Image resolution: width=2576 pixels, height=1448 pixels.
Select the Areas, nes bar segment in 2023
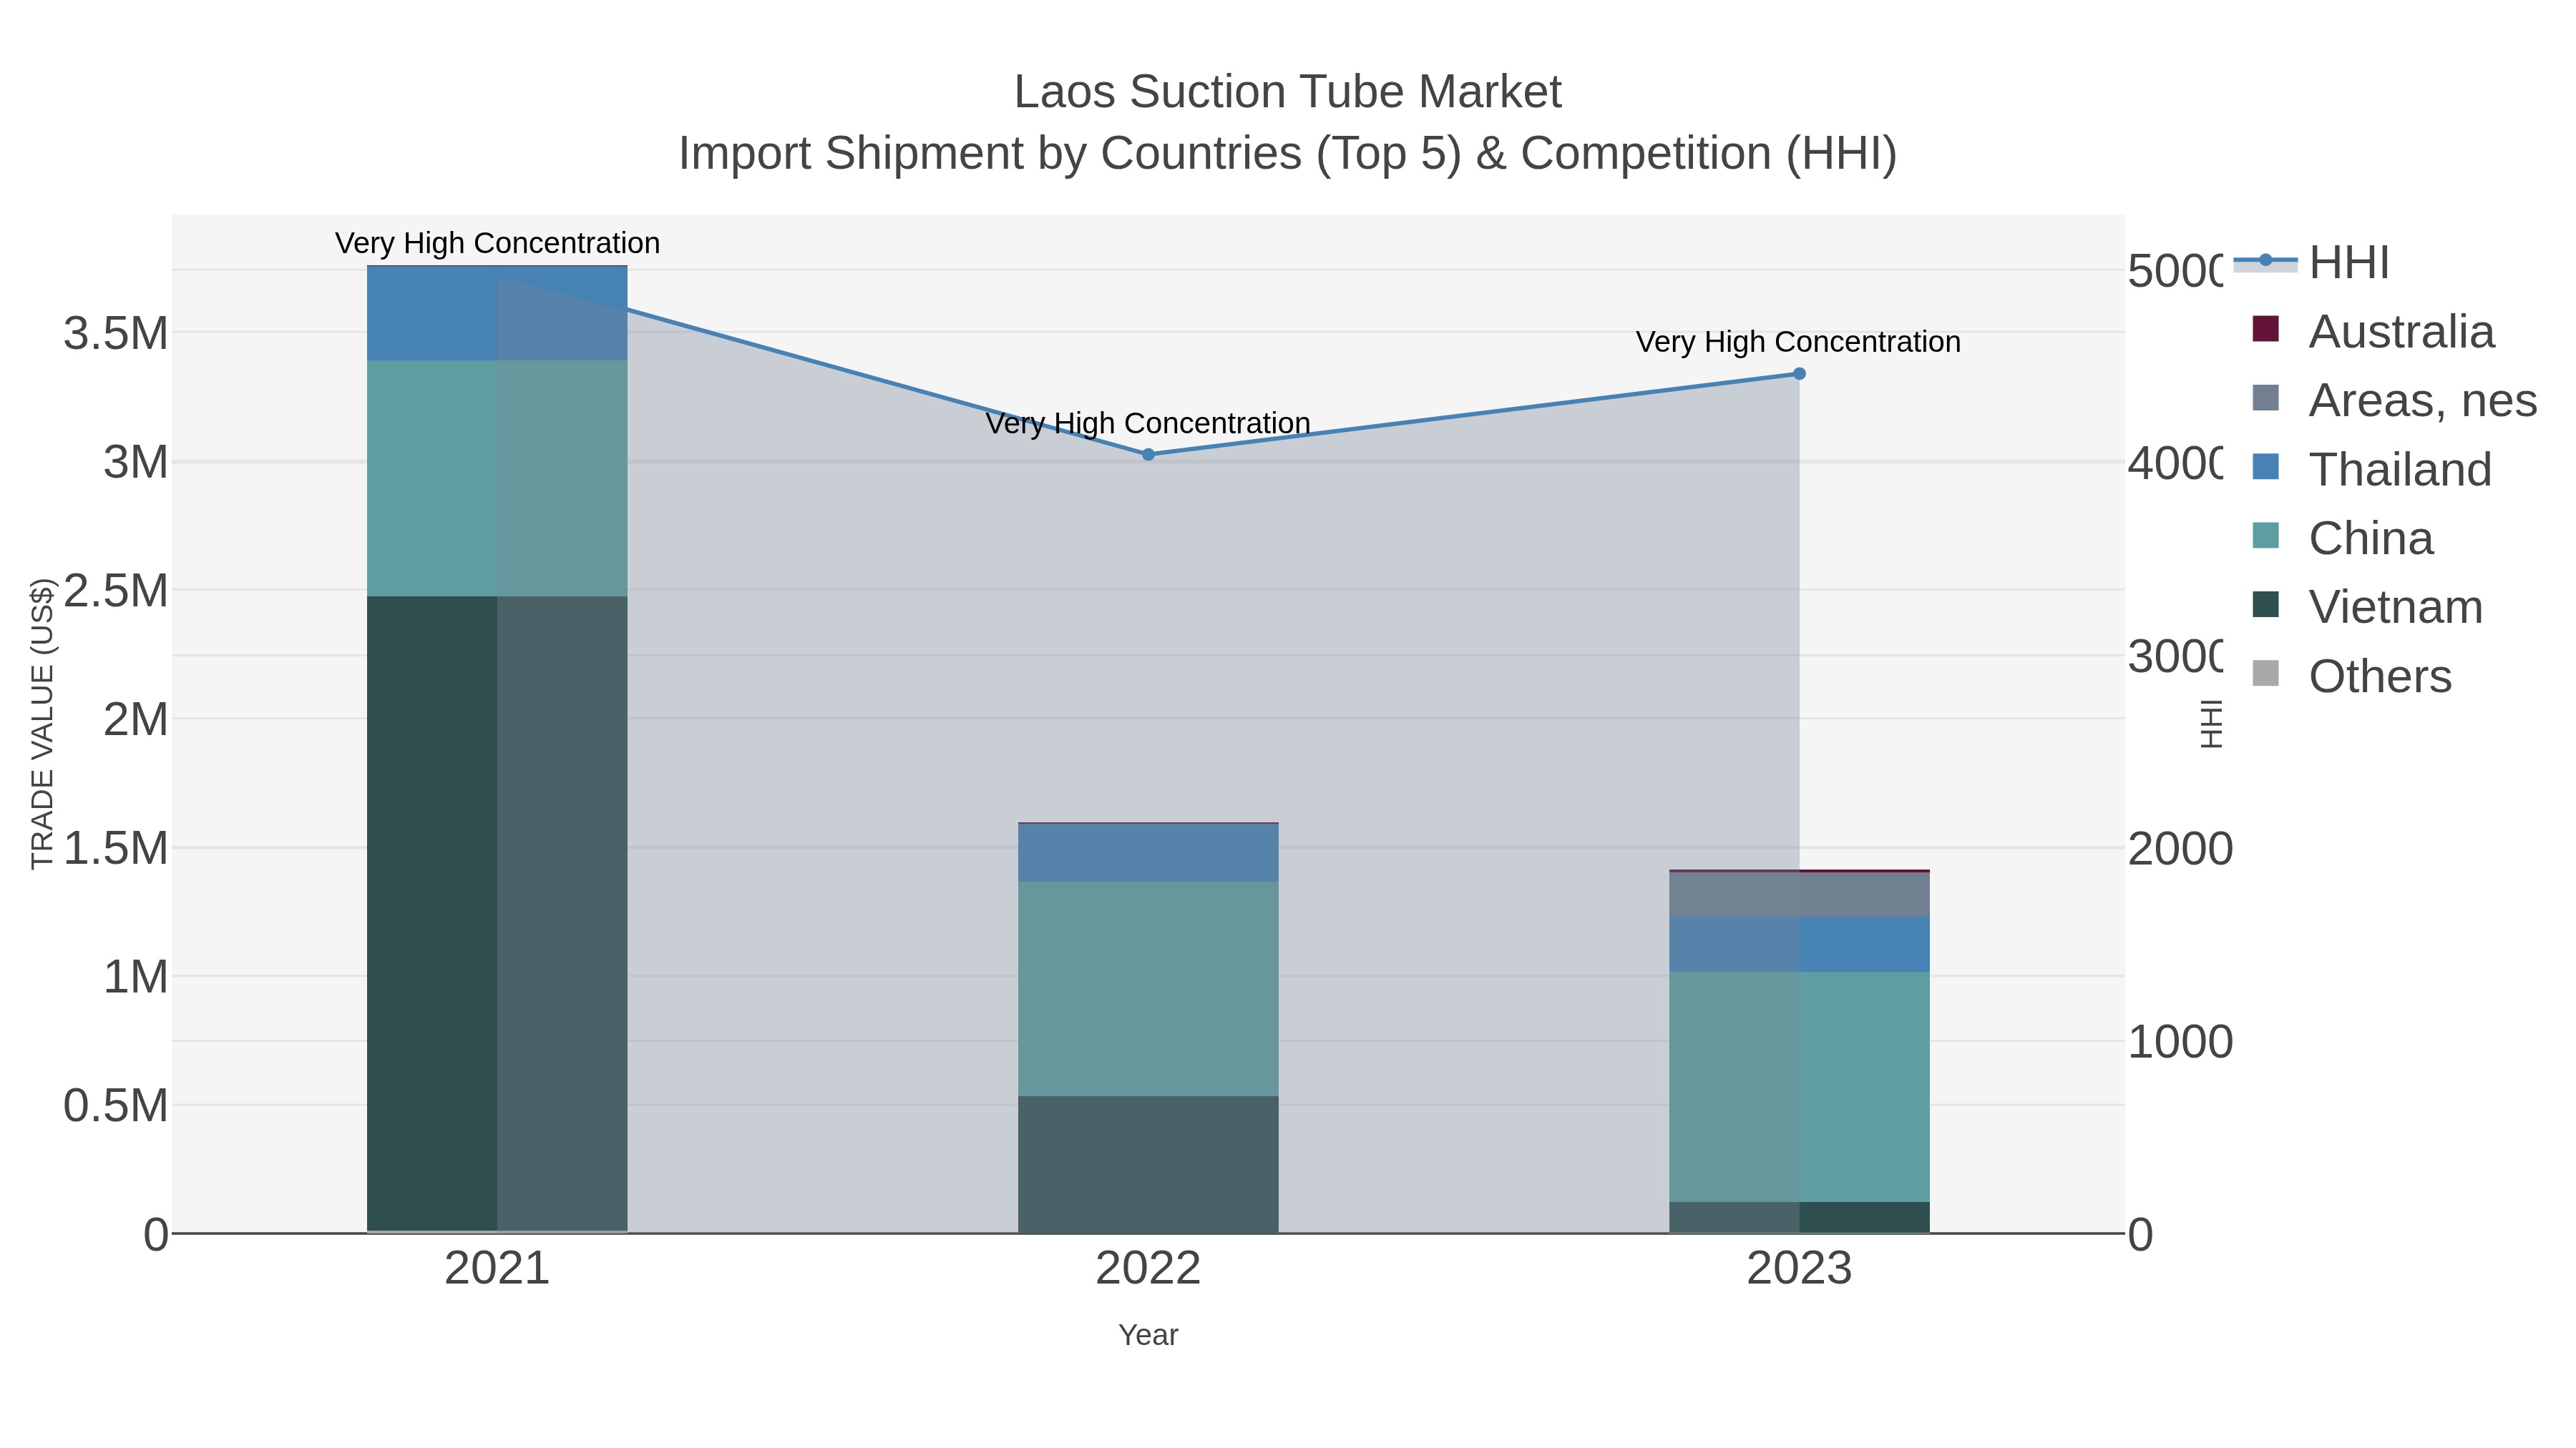point(1799,895)
